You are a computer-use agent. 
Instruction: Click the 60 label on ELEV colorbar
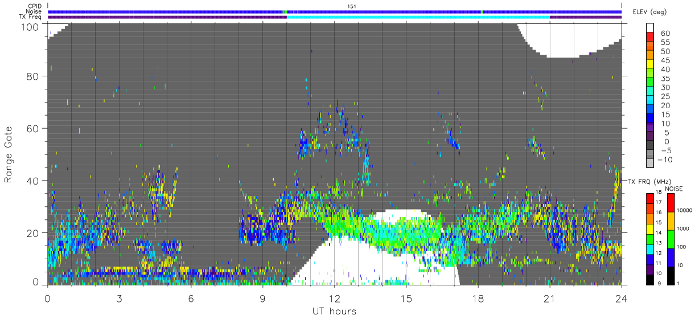coord(665,34)
